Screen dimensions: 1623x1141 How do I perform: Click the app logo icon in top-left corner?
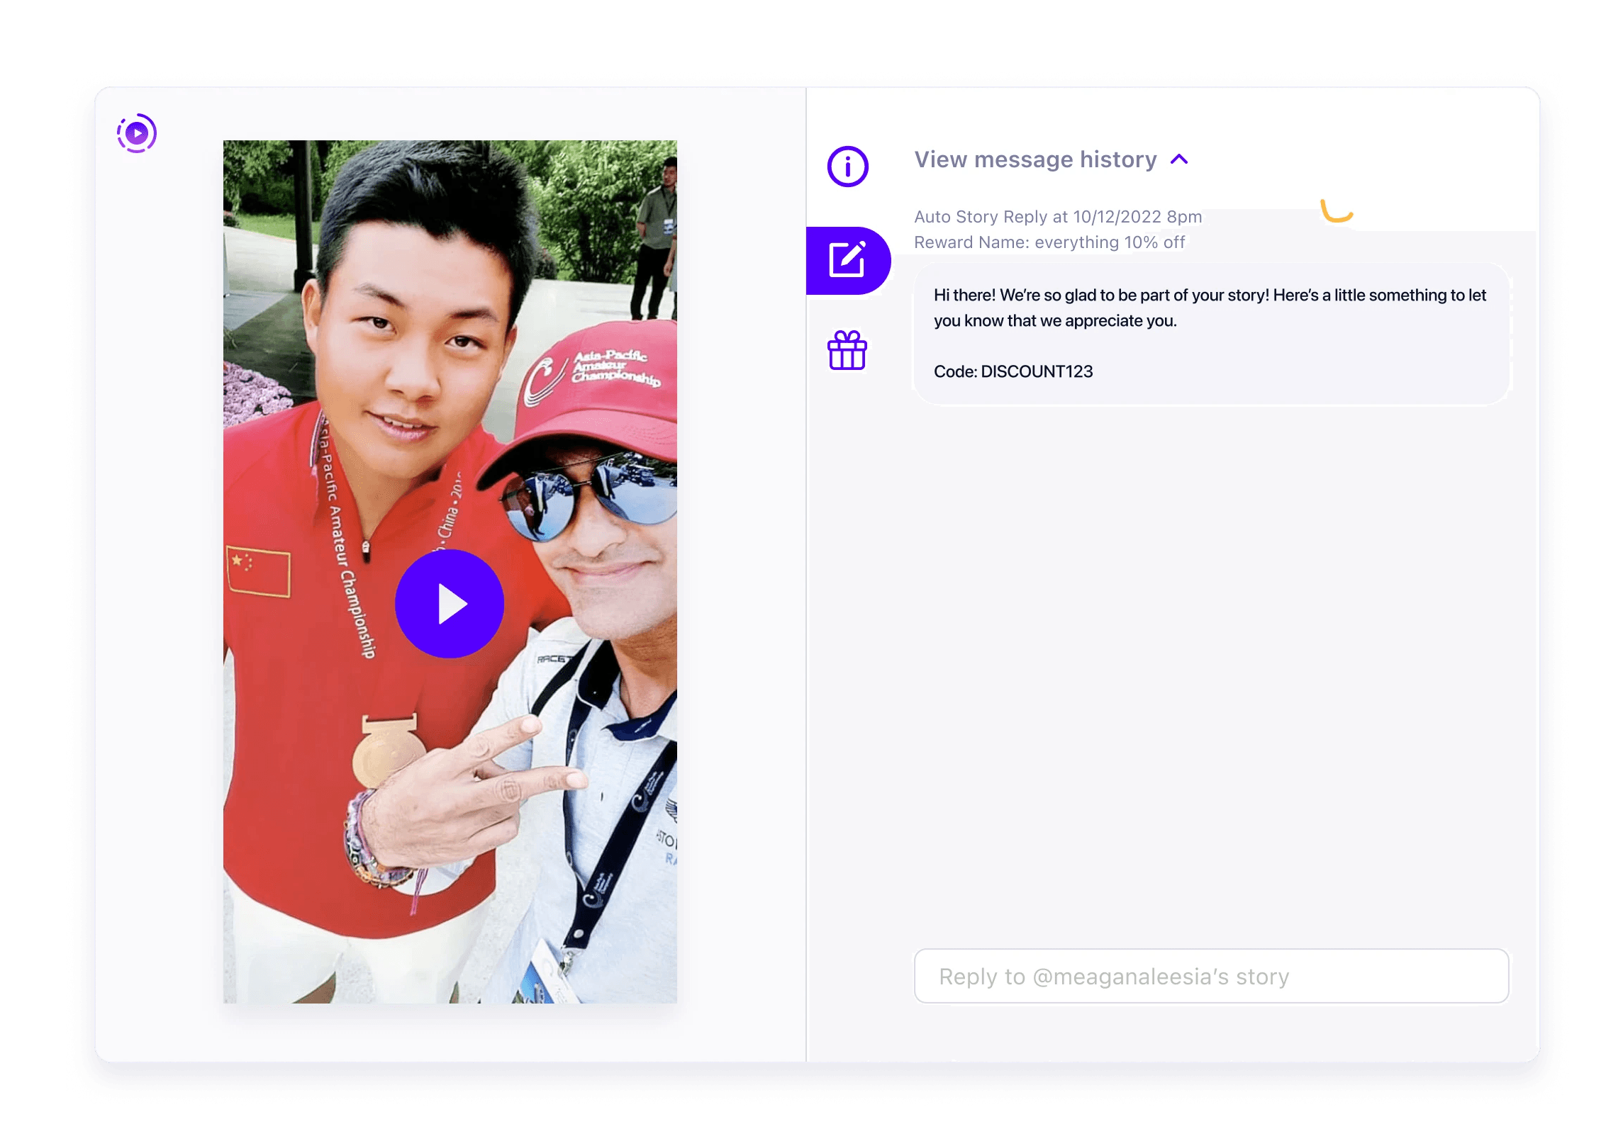[x=137, y=133]
